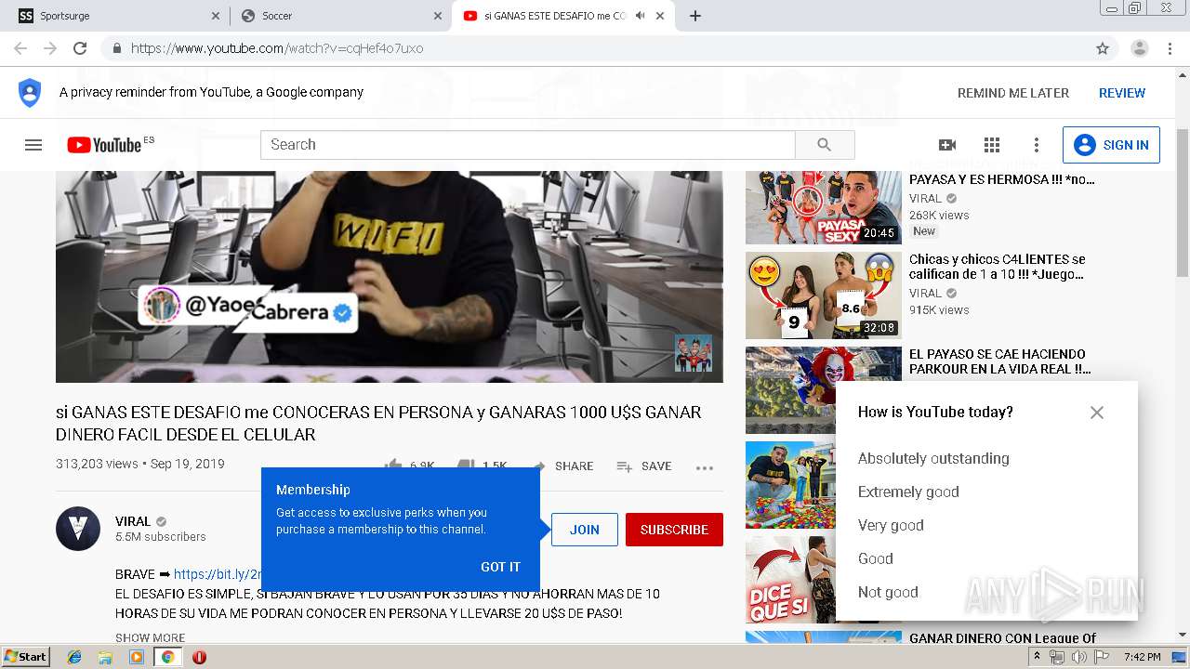Open the YouTube apps grid icon
The width and height of the screenshot is (1190, 669).
click(992, 145)
